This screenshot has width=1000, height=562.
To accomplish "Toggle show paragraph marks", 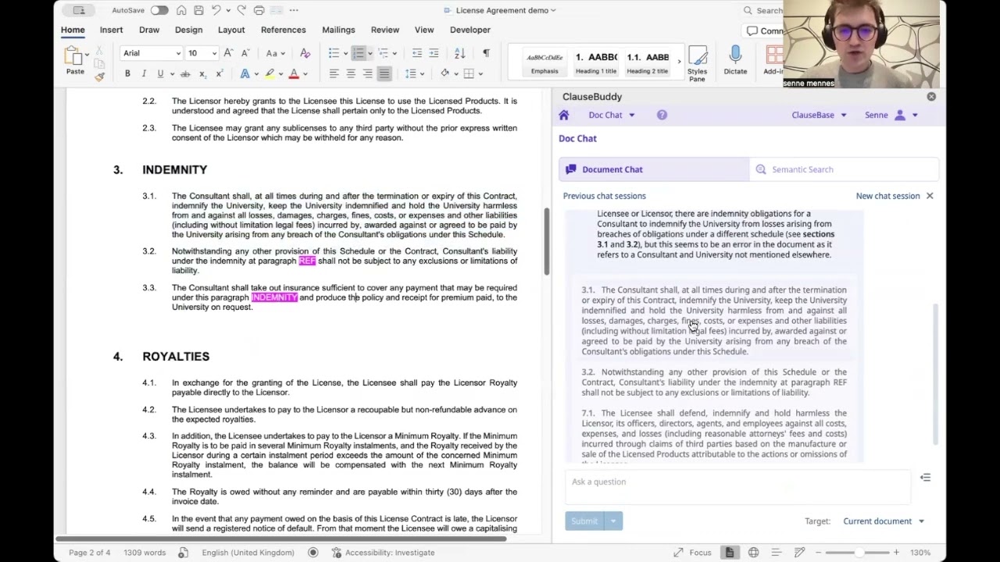I will 486,53.
